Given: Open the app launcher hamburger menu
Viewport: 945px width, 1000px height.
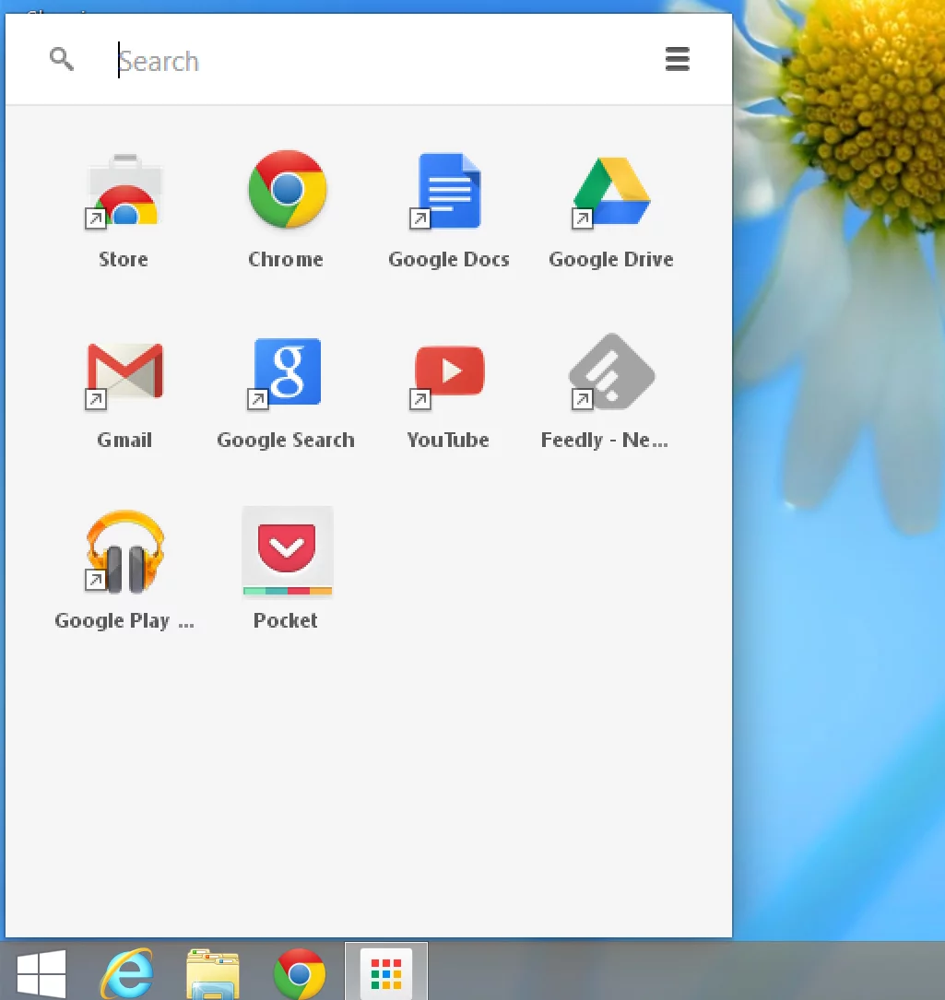Looking at the screenshot, I should pyautogui.click(x=678, y=59).
